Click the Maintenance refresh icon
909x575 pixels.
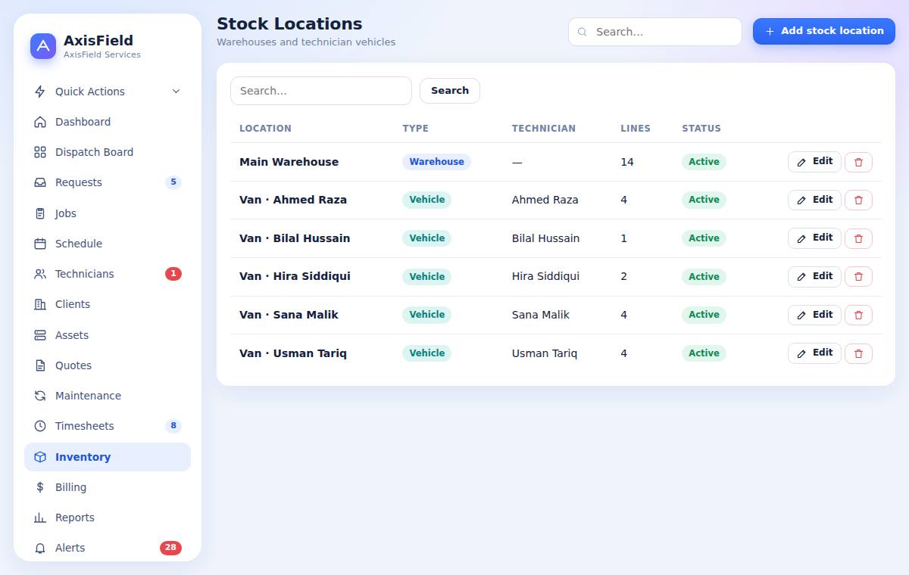pos(40,396)
